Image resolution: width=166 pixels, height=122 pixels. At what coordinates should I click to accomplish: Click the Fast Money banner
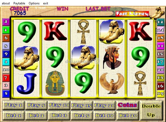pos(132,14)
